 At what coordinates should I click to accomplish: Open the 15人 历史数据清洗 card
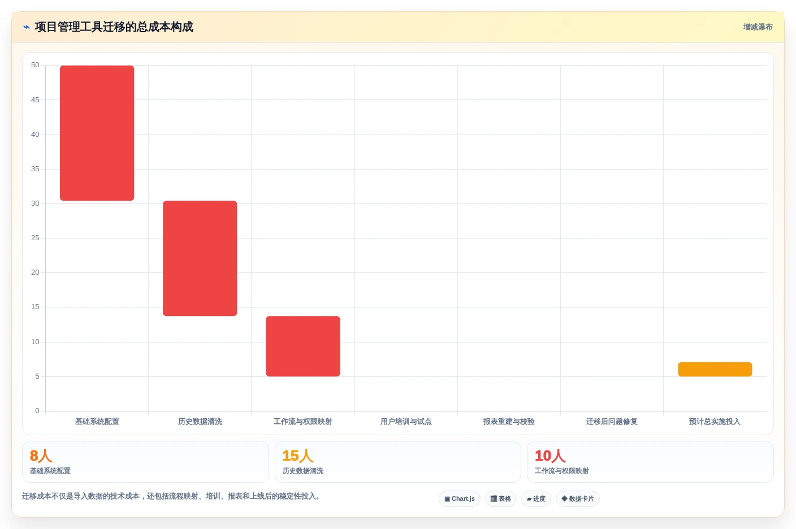coord(398,462)
